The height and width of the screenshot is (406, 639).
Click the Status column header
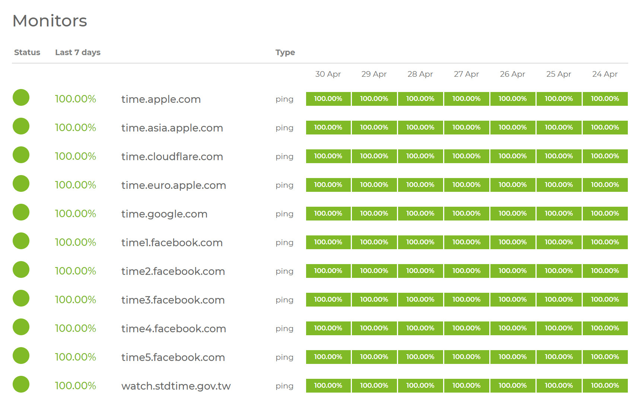click(x=27, y=53)
